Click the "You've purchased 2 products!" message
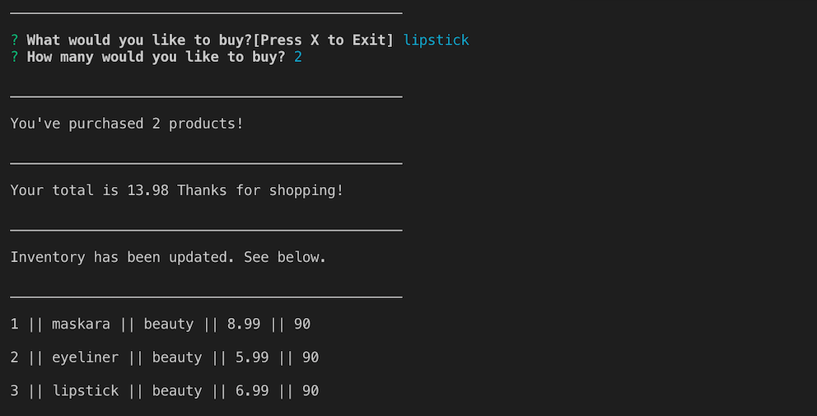 point(127,124)
